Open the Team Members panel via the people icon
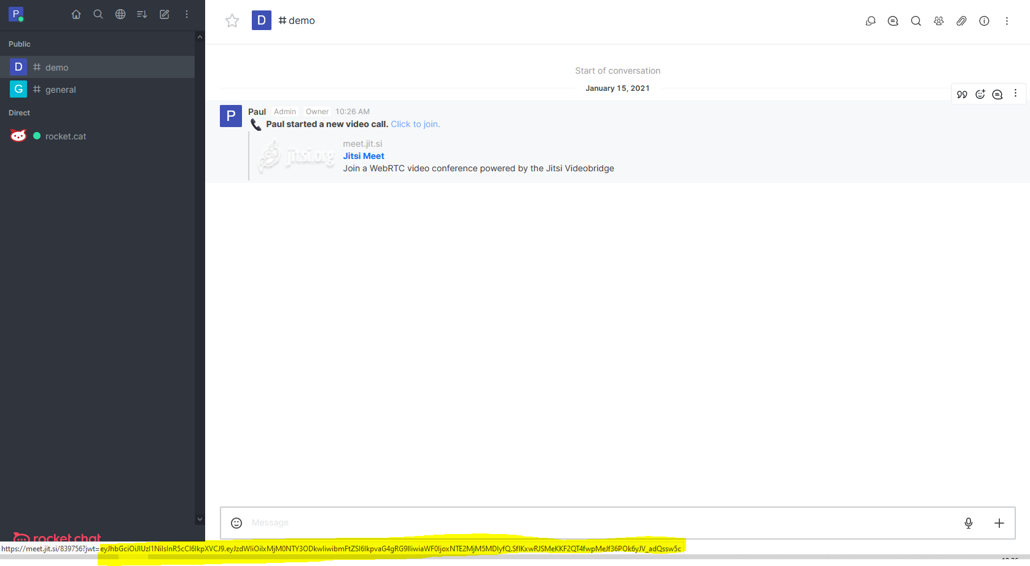The width and height of the screenshot is (1030, 566). coord(938,20)
